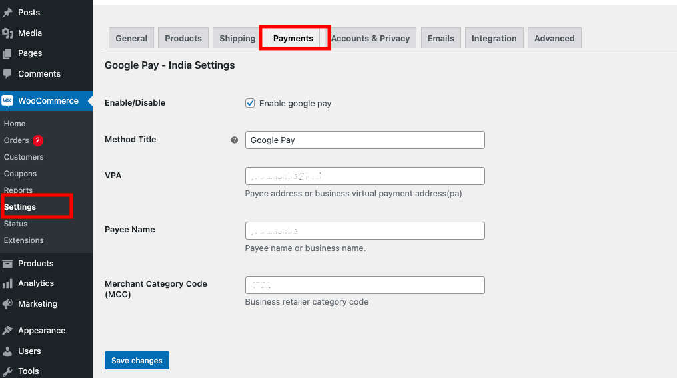Screen dimensions: 677x378
Task: Click the VPA input field
Action: coord(365,176)
